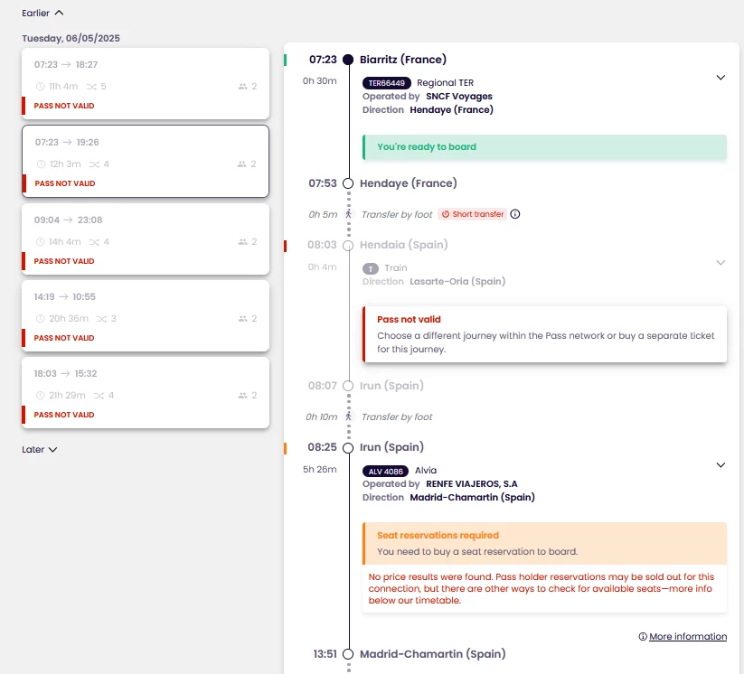Viewport: 744px width, 674px height.
Task: Click the passengers icon on the 07:23–18:27 journey
Action: 242,87
